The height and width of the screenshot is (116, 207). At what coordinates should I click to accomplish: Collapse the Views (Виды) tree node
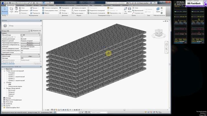click(2, 69)
